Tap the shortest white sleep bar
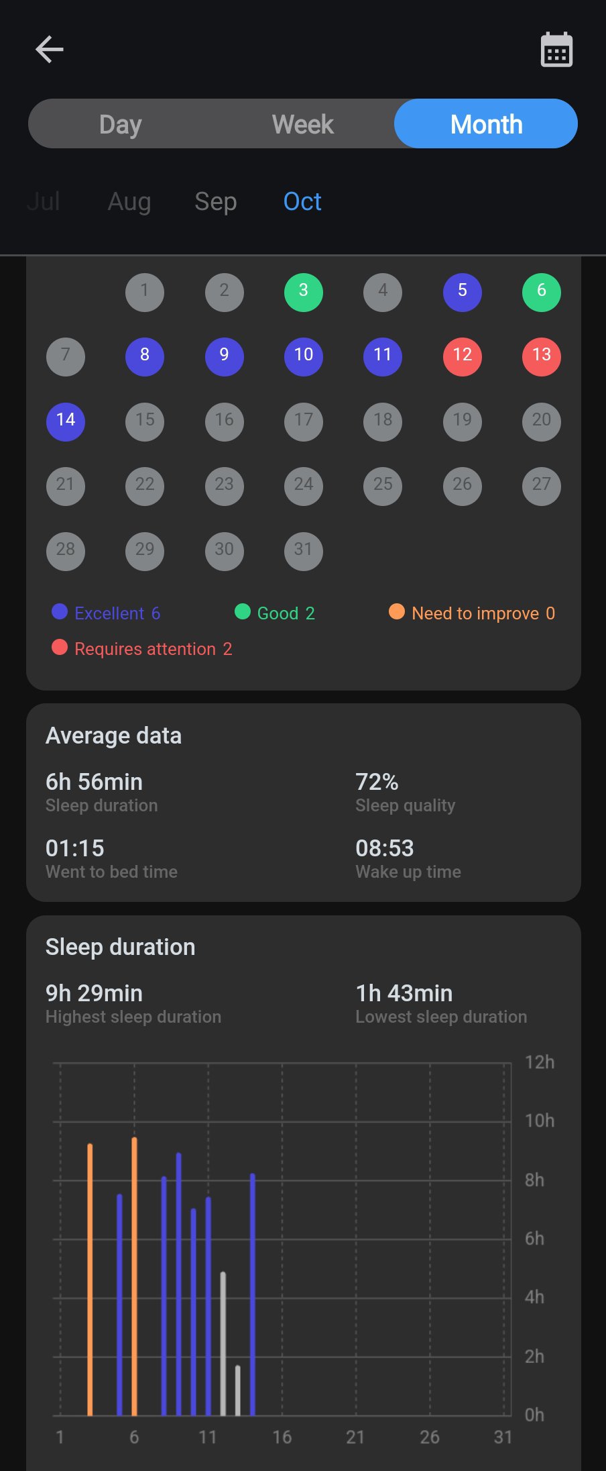The width and height of the screenshot is (606, 1471). pos(238,1390)
